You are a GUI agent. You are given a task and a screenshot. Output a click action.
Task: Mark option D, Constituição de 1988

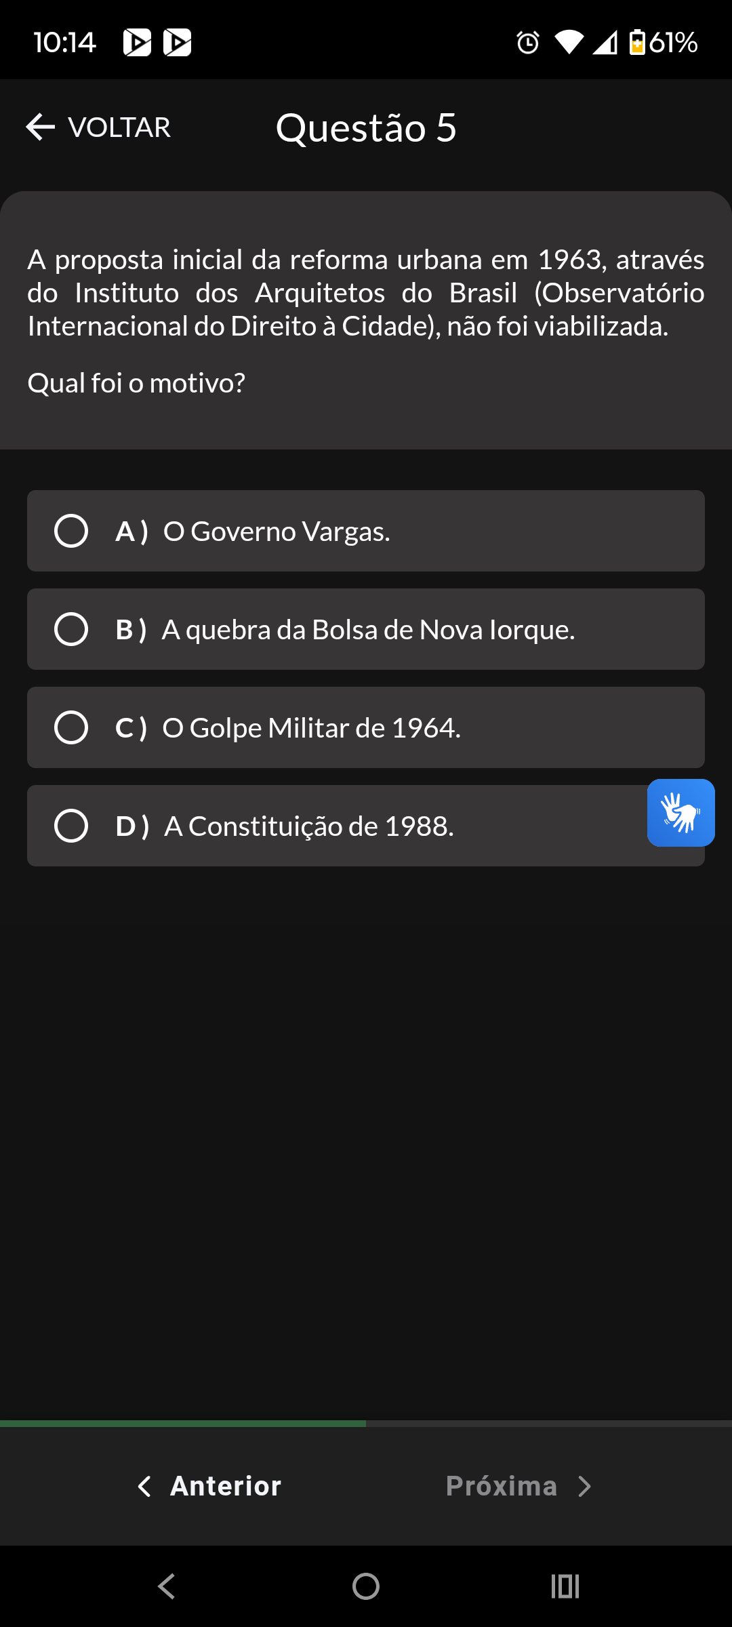click(71, 826)
